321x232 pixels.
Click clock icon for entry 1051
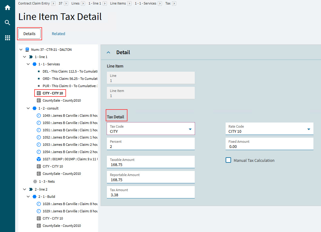click(x=39, y=130)
